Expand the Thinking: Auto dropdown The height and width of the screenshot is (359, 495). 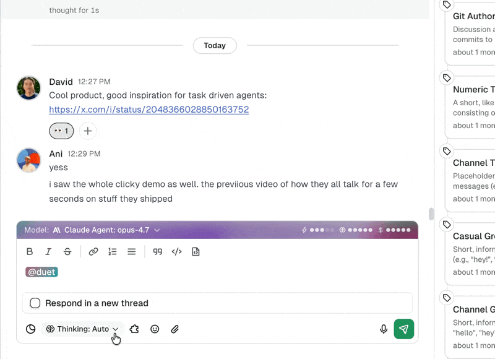(83, 329)
